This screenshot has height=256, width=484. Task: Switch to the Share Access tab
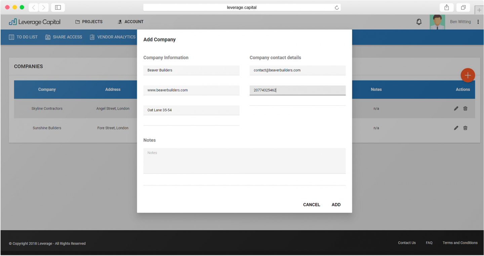click(64, 37)
